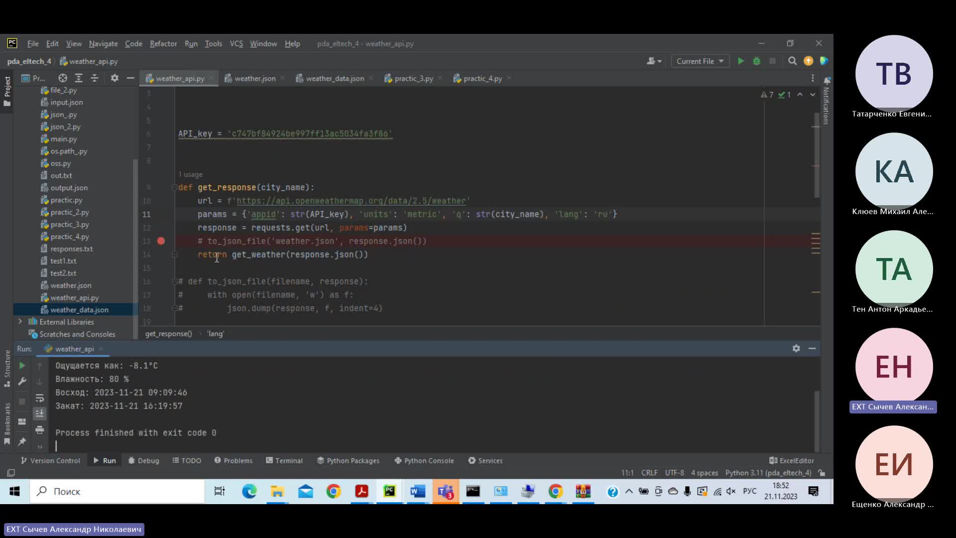Open Python Console tool window
This screenshot has height=538, width=956.
[424, 461]
